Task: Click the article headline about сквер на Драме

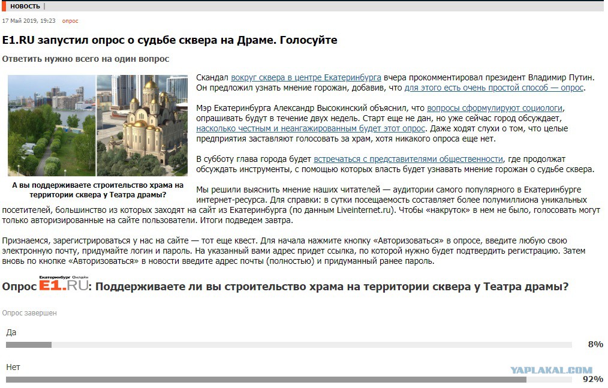Action: 170,40
